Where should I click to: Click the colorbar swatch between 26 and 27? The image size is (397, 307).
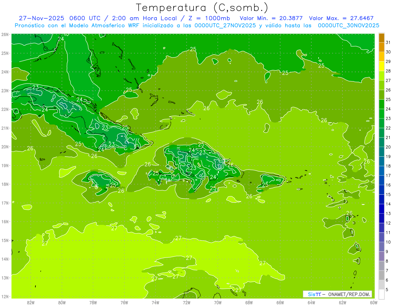[x=381, y=85]
